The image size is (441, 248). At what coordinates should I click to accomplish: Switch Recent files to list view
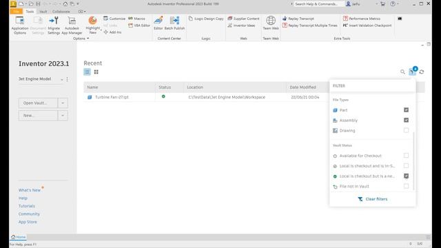pos(88,72)
